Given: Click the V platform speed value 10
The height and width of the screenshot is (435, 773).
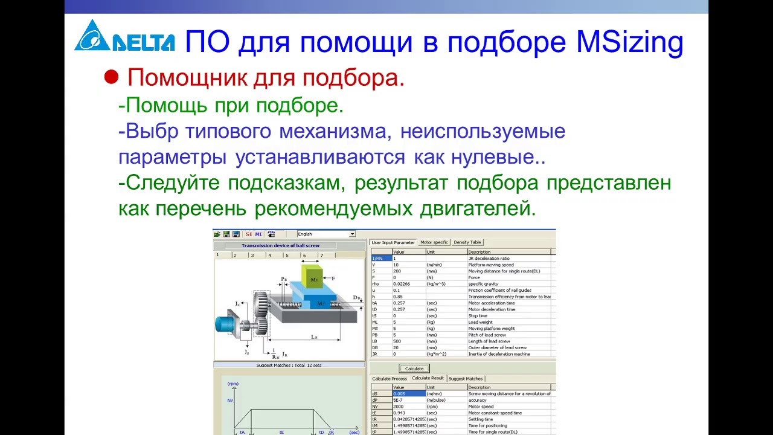Looking at the screenshot, I should pyautogui.click(x=409, y=265).
